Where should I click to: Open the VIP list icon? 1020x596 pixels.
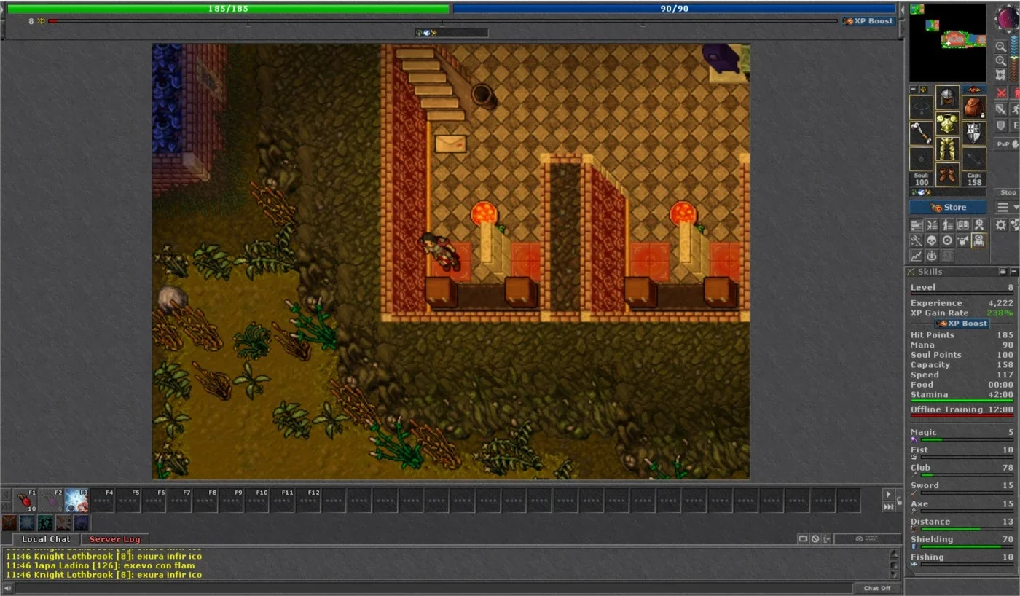coord(947,225)
